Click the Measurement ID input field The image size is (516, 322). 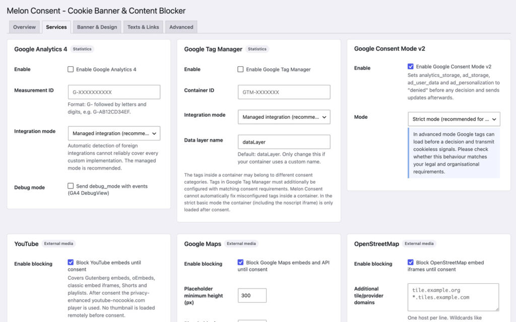coord(114,92)
